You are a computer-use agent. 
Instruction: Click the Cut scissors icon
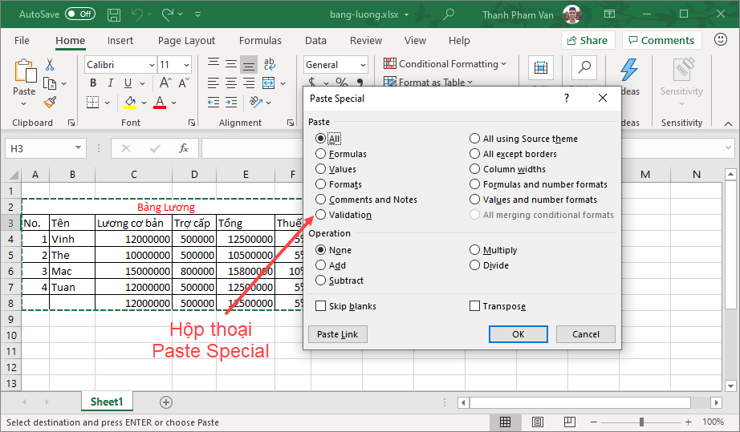(50, 65)
